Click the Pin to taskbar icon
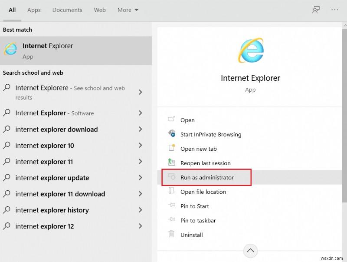Viewport: 347px width, 262px height. click(x=172, y=220)
